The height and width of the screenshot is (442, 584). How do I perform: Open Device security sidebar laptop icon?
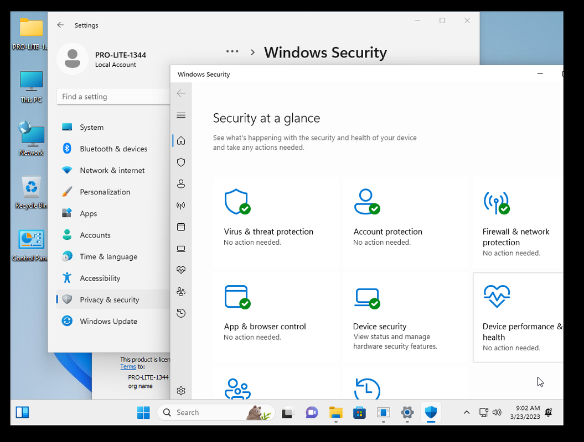(181, 249)
